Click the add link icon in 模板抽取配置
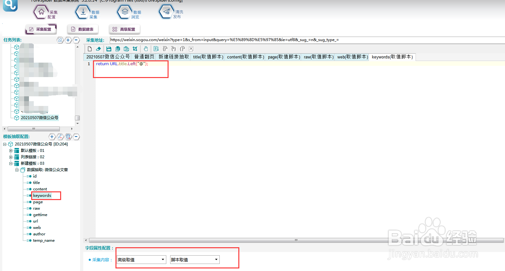 (60, 137)
